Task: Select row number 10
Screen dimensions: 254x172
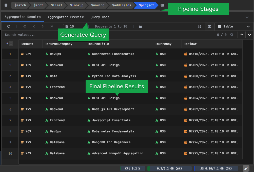Action: pyautogui.click(x=10, y=153)
